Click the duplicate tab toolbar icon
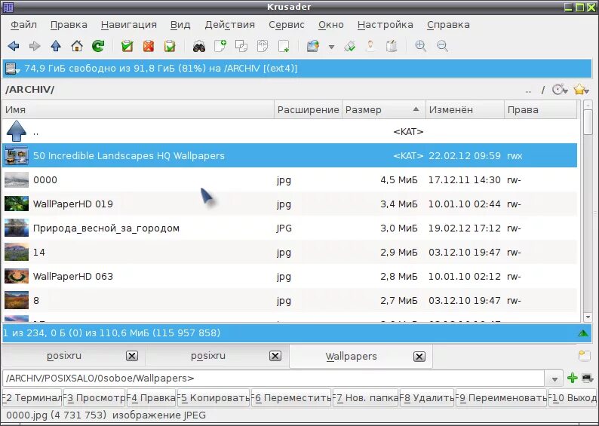Screen dimensions: 599x426 coord(241,46)
